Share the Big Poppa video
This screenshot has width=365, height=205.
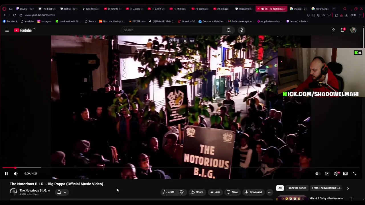tap(197, 192)
